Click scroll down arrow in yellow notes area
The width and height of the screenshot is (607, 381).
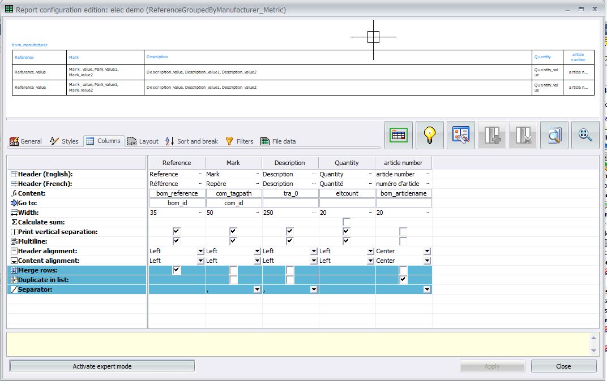(x=593, y=350)
